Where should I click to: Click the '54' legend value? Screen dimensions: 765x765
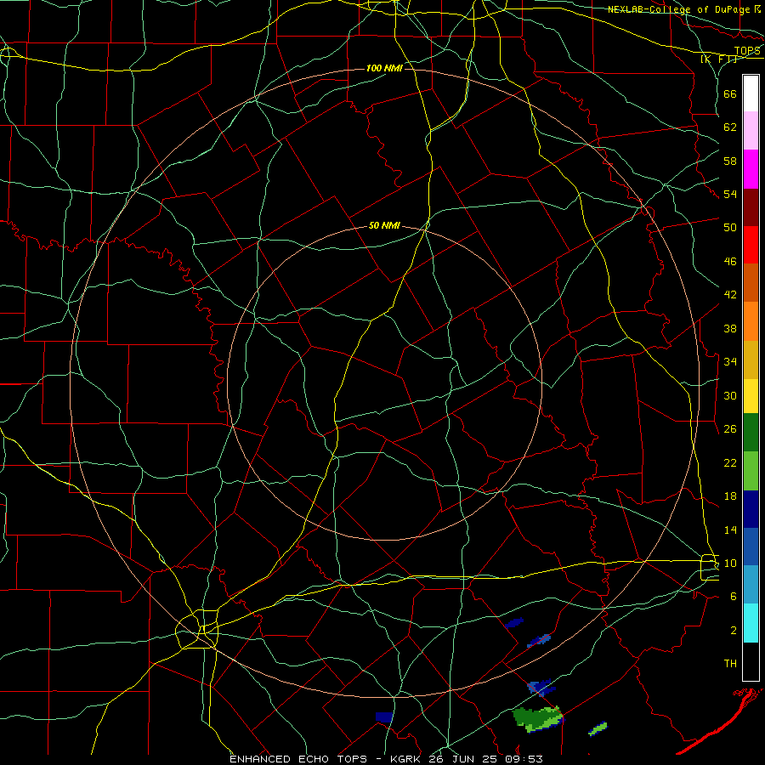pos(730,194)
